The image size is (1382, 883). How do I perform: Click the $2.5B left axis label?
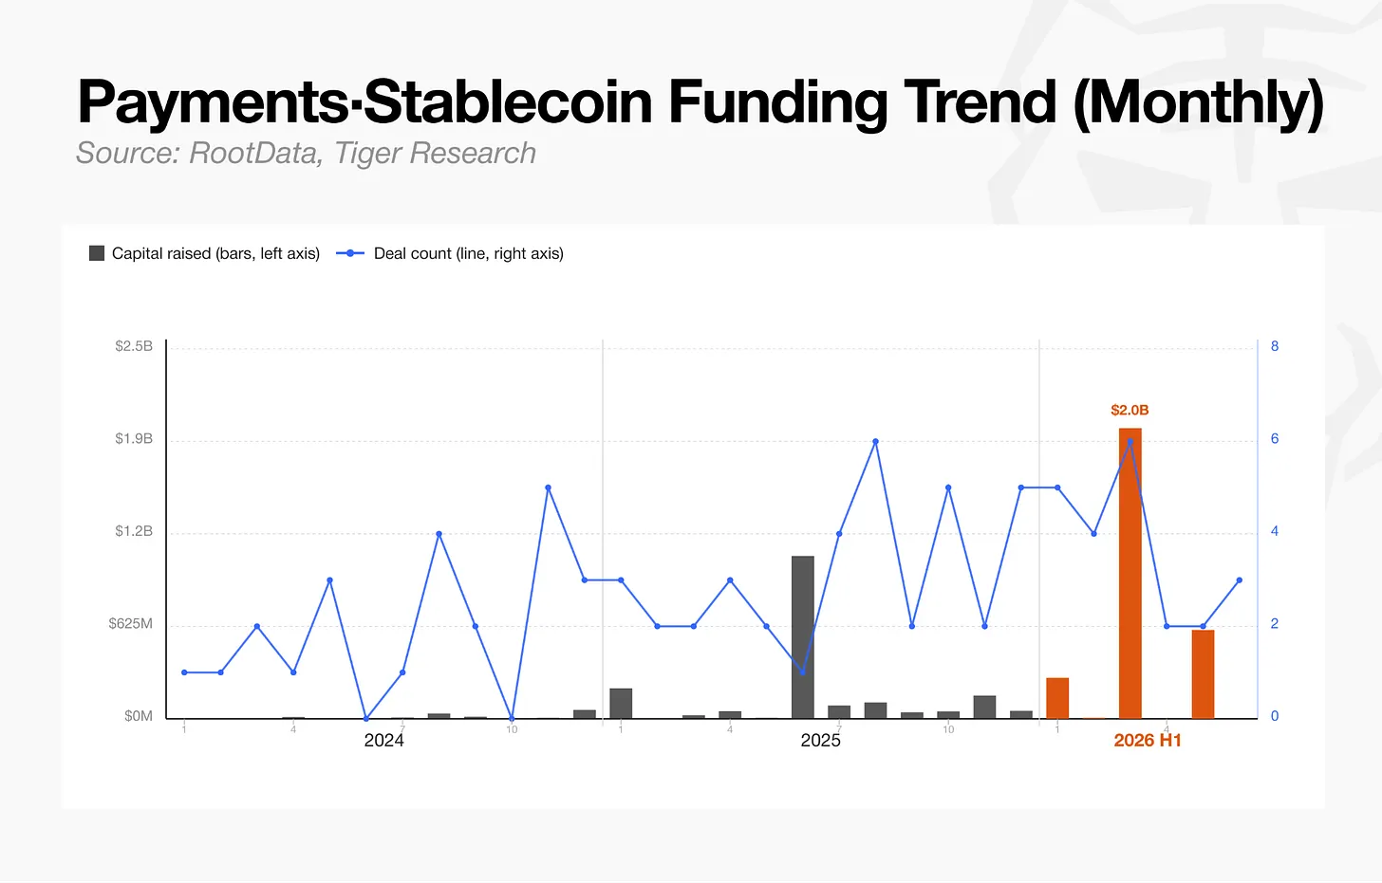point(134,346)
